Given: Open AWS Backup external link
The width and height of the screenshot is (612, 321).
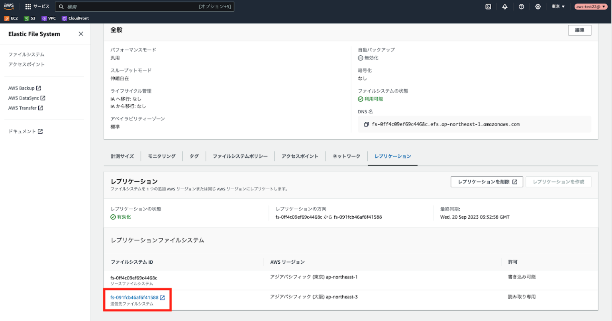Looking at the screenshot, I should pos(25,88).
